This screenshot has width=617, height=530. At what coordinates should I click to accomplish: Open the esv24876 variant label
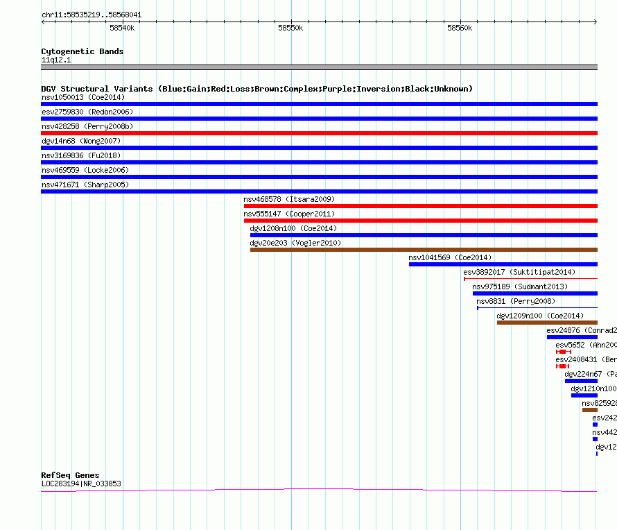click(x=582, y=330)
